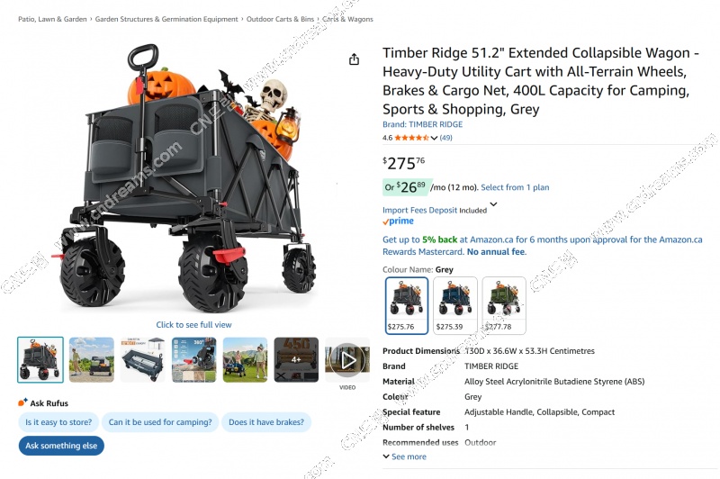Show the folded wagon frame thumbnail

tap(142, 360)
